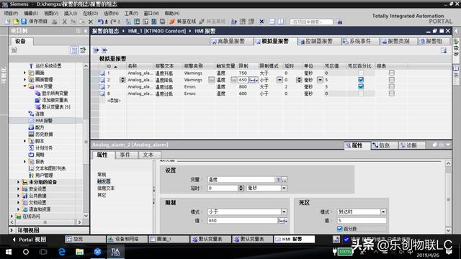Click the project tree horizontal scrollbar
The width and height of the screenshot is (461, 259).
(45, 222)
